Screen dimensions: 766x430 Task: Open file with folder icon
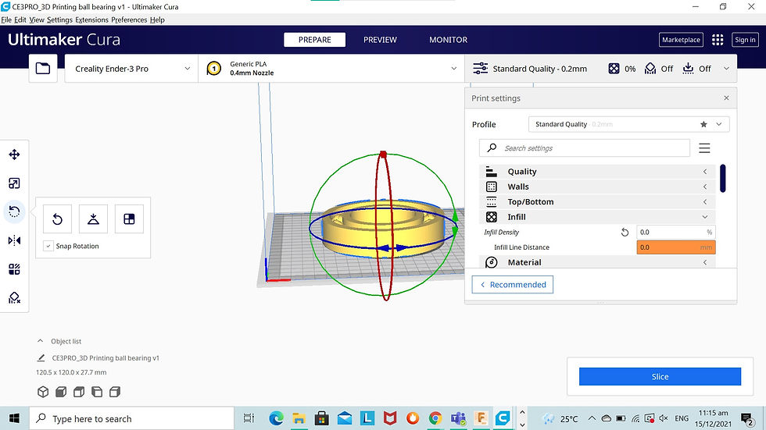pyautogui.click(x=43, y=68)
